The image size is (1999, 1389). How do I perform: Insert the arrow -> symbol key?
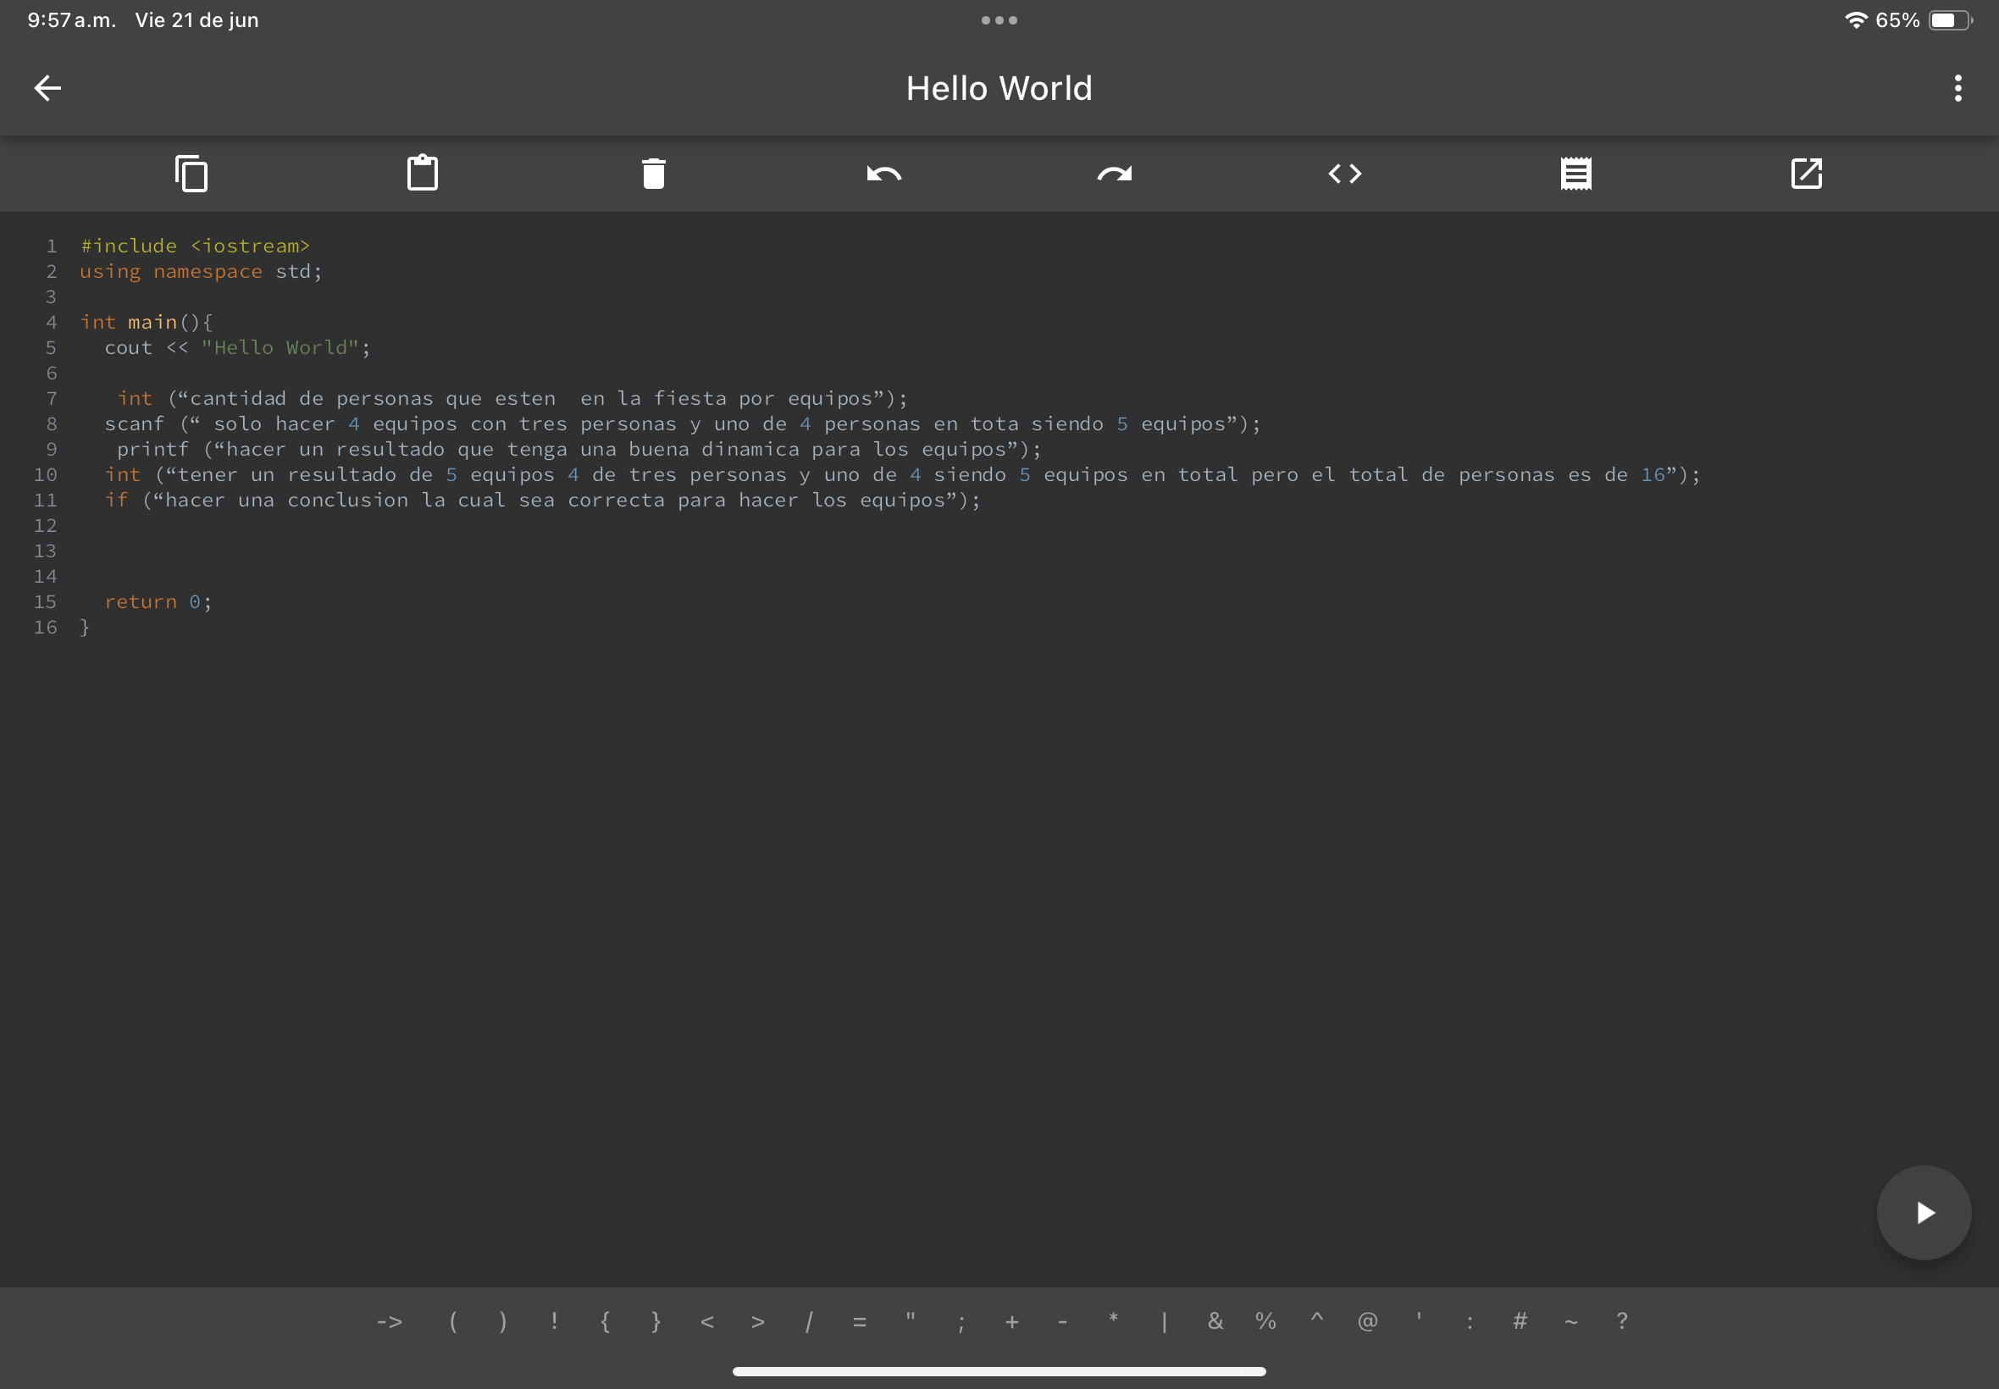[x=389, y=1321]
